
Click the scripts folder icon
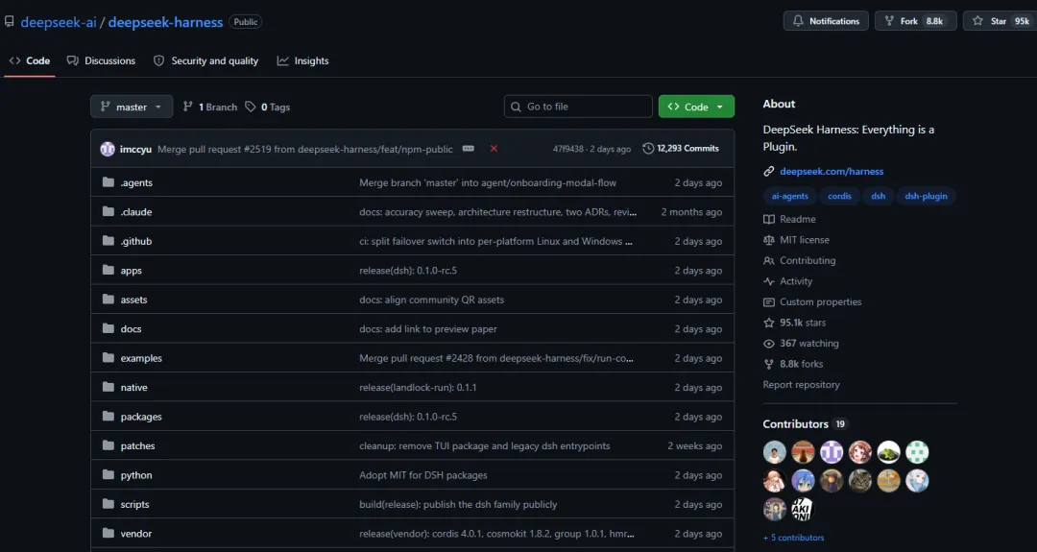tap(109, 504)
